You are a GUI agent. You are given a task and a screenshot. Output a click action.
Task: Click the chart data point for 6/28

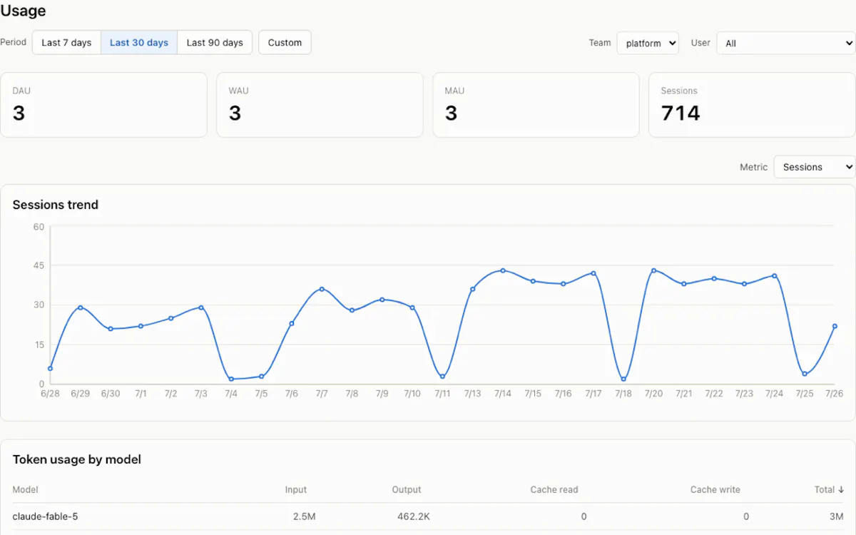pos(50,368)
